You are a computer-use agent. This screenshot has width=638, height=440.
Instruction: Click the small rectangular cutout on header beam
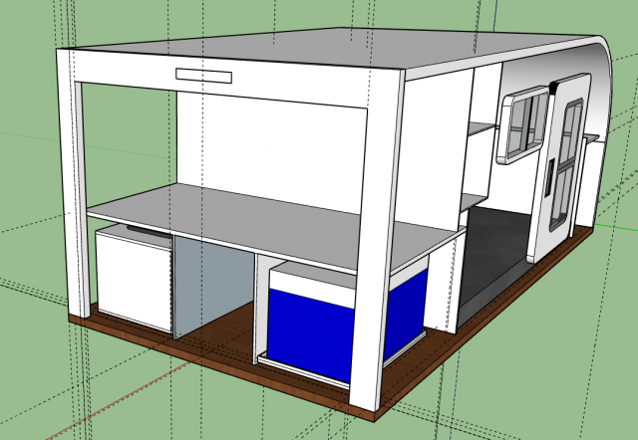[203, 76]
